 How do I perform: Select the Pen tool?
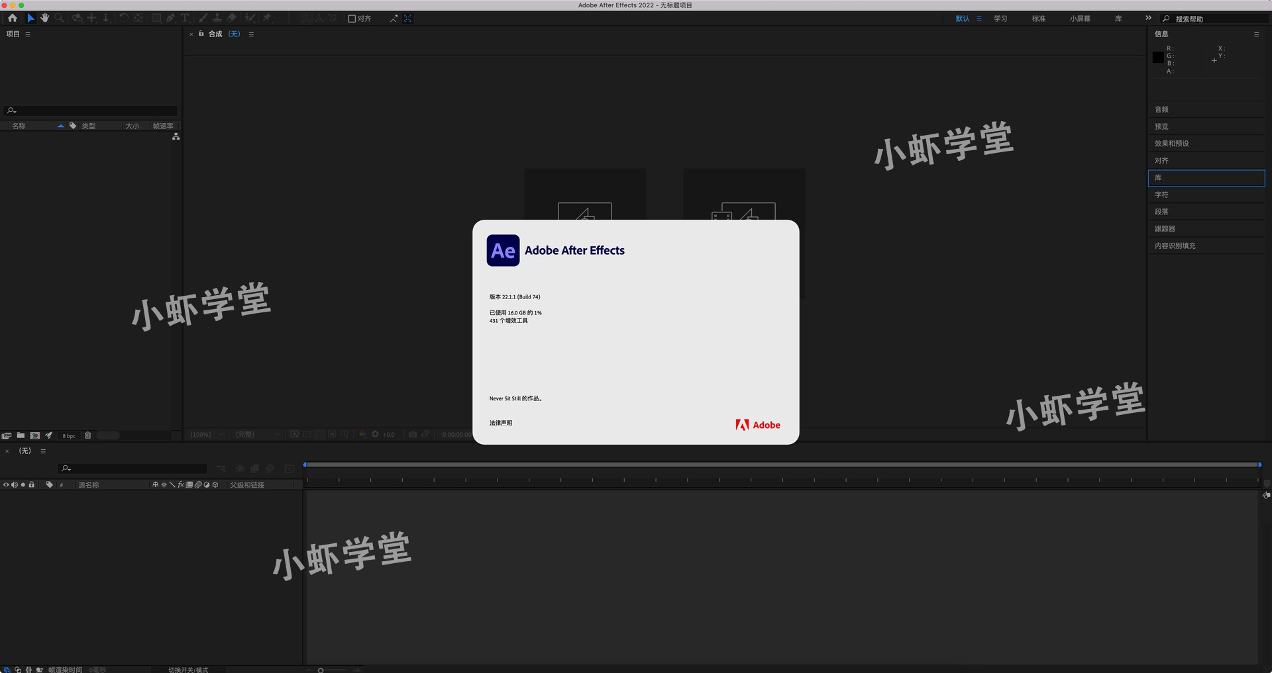click(x=170, y=19)
